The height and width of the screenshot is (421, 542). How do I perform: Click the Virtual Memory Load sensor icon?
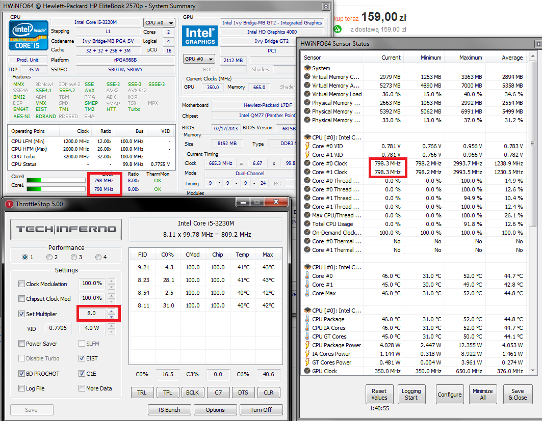(x=307, y=94)
